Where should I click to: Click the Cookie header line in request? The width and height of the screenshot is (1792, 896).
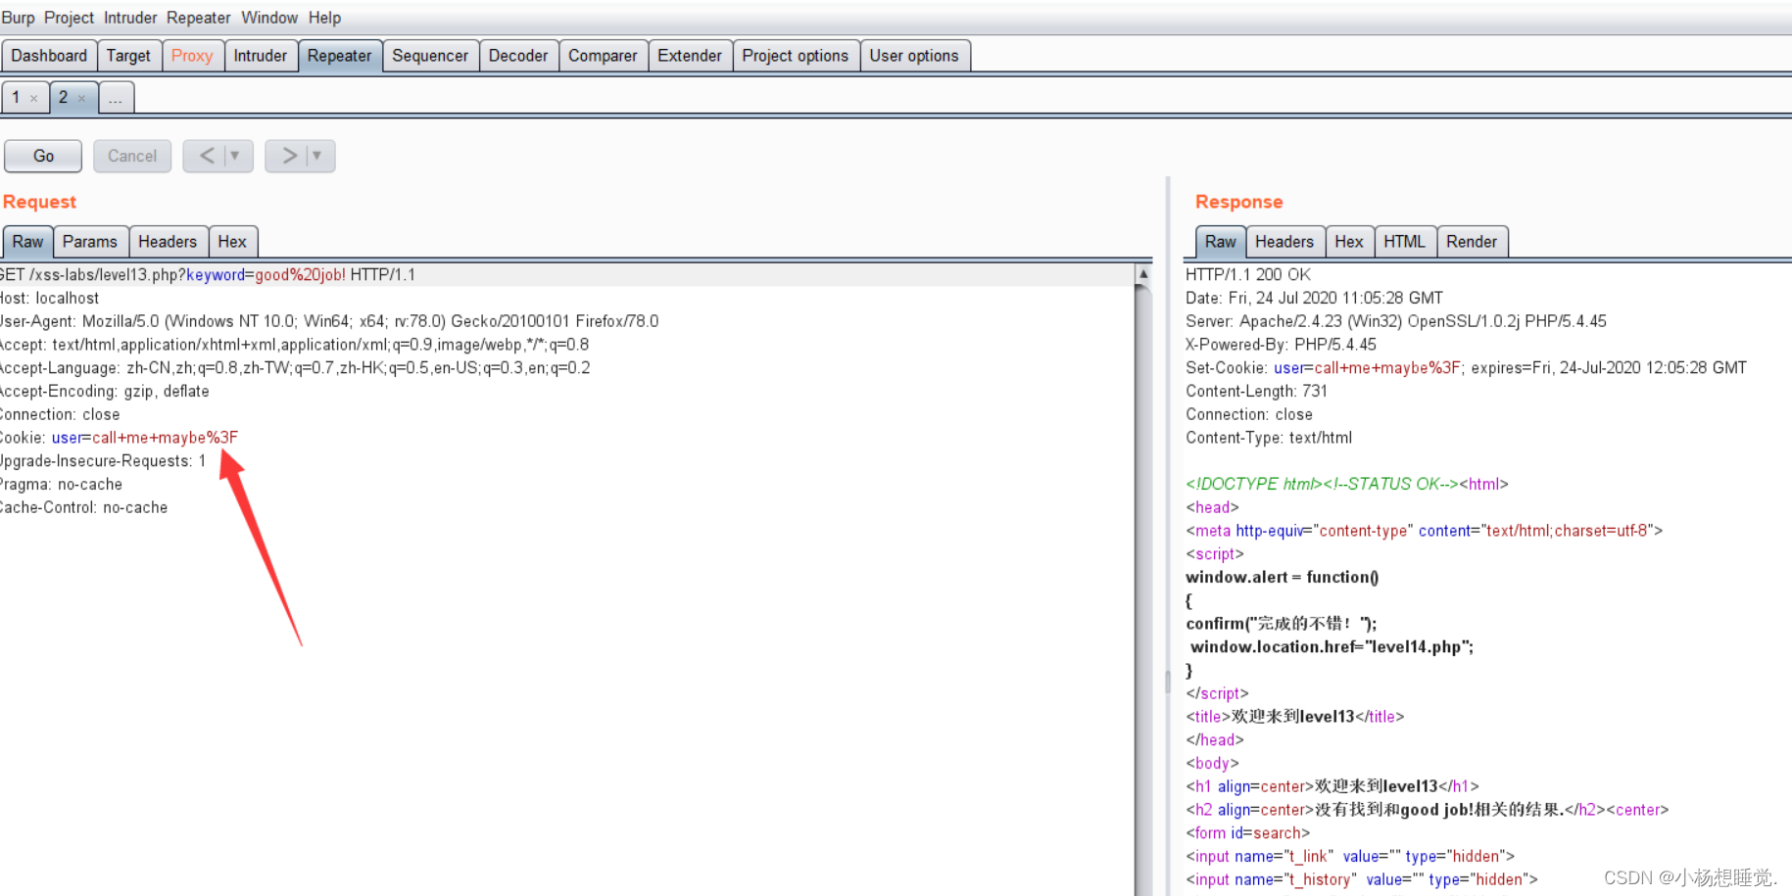119,438
